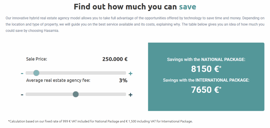The height and width of the screenshot is (128, 270).
Task: Click the Sale Price slider handle
Action: 36,73
